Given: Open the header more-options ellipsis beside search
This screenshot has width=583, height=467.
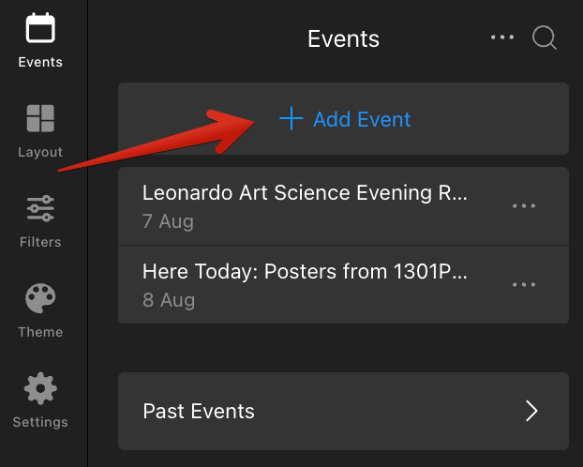Looking at the screenshot, I should (502, 38).
